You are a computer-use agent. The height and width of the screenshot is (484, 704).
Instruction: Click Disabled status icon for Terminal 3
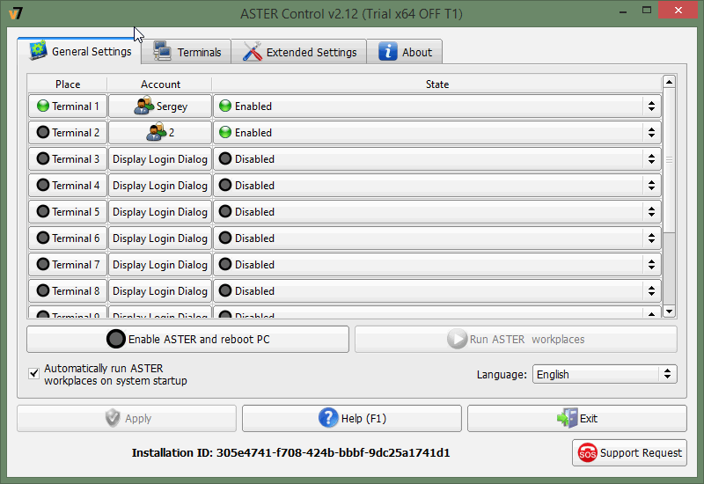(225, 159)
